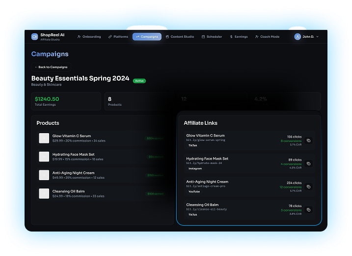Open the Scheduler tab
The width and height of the screenshot is (352, 256).
coord(212,37)
